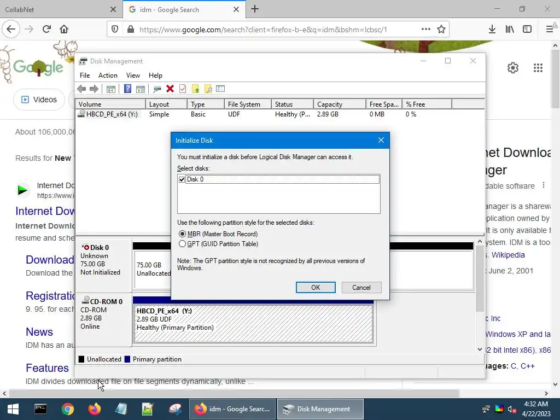Switch to idm - Google Search taskbar button
560x420 pixels.
(232, 409)
